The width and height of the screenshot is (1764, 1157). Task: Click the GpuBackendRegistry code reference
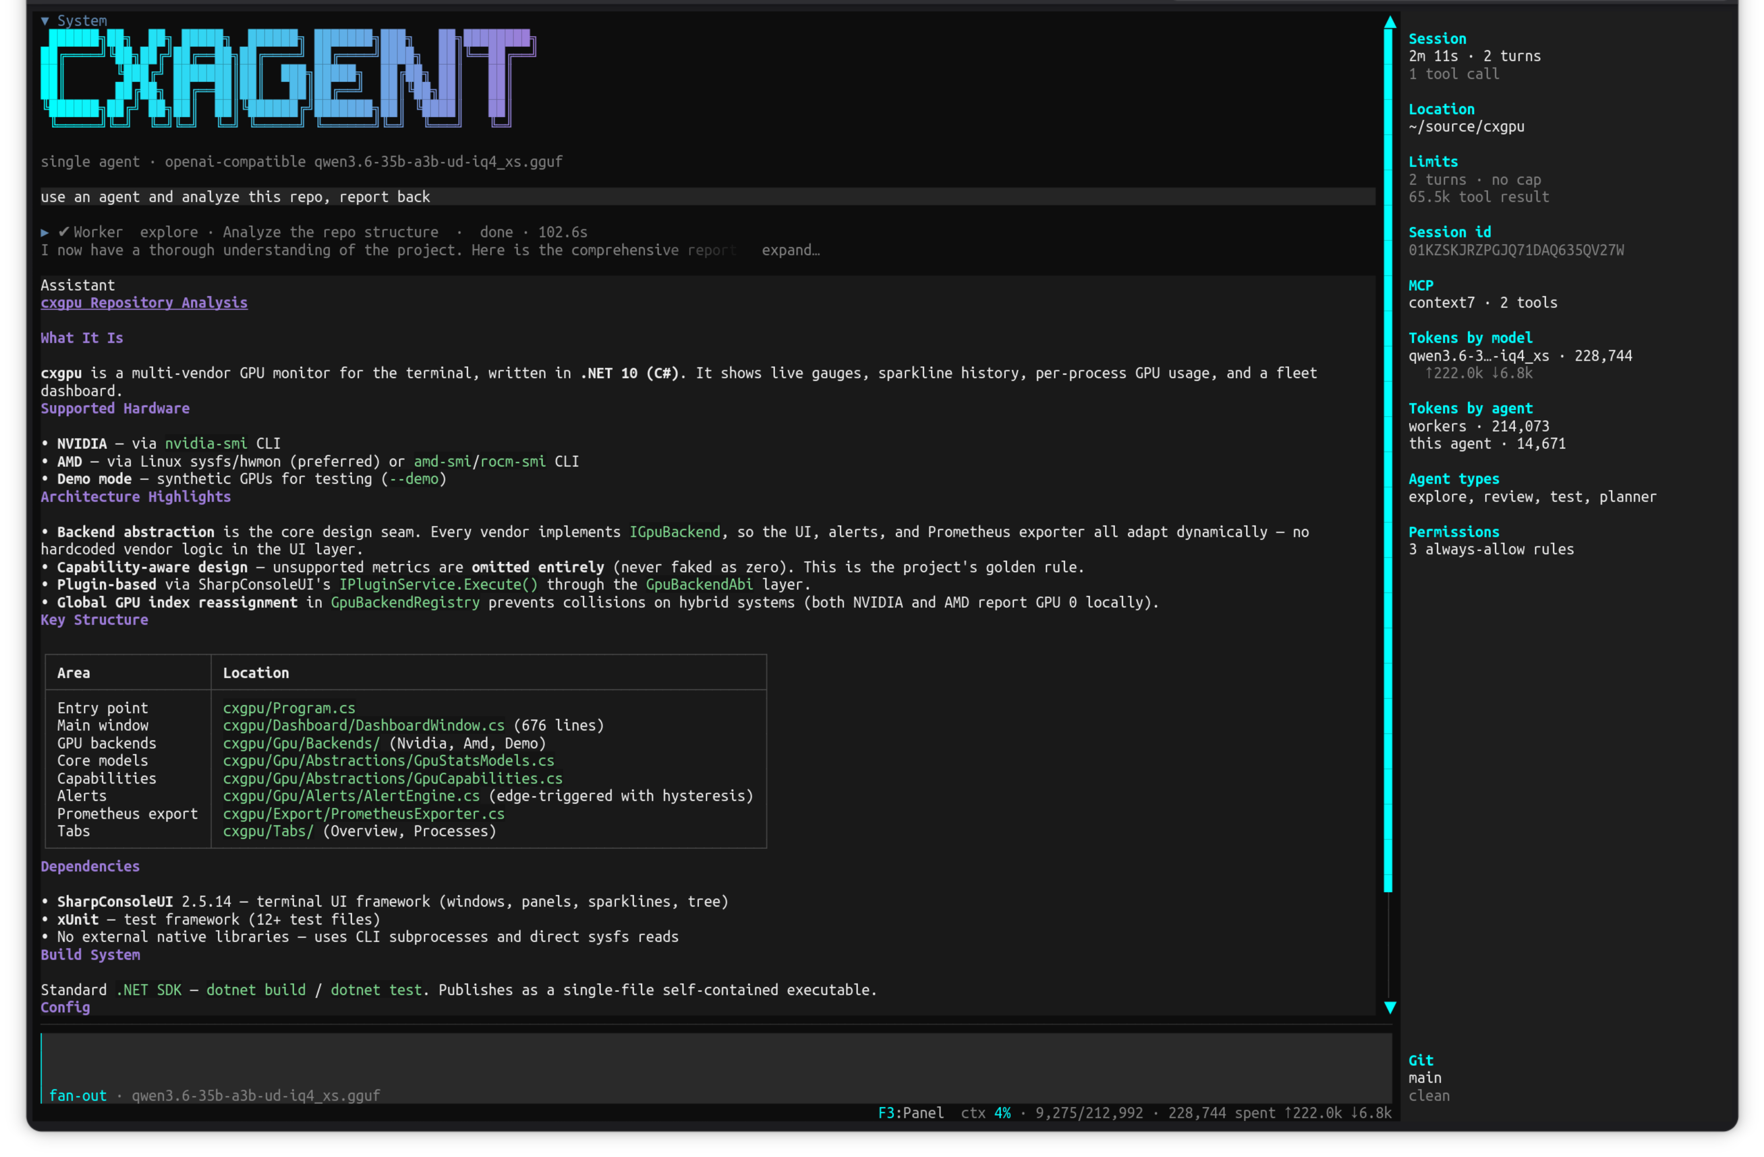[405, 602]
